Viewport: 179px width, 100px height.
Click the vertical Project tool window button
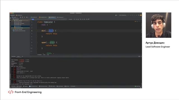point(10,19)
